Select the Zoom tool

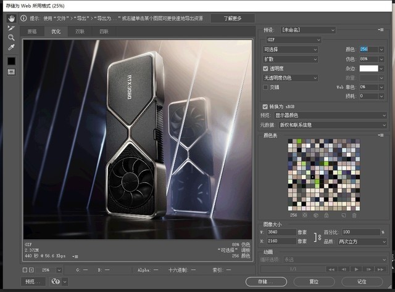coord(11,38)
